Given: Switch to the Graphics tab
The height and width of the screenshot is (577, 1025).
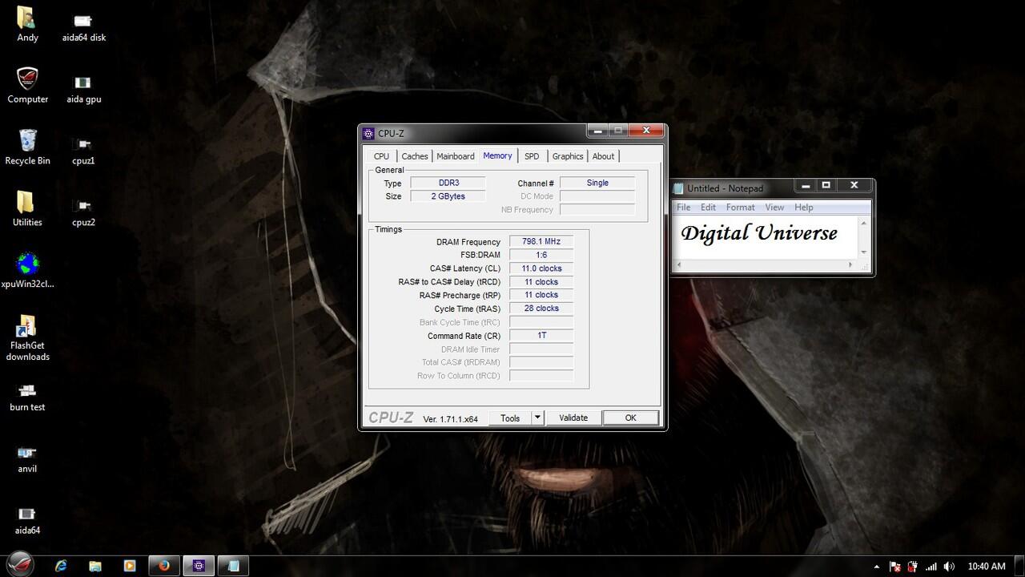Looking at the screenshot, I should pos(568,156).
